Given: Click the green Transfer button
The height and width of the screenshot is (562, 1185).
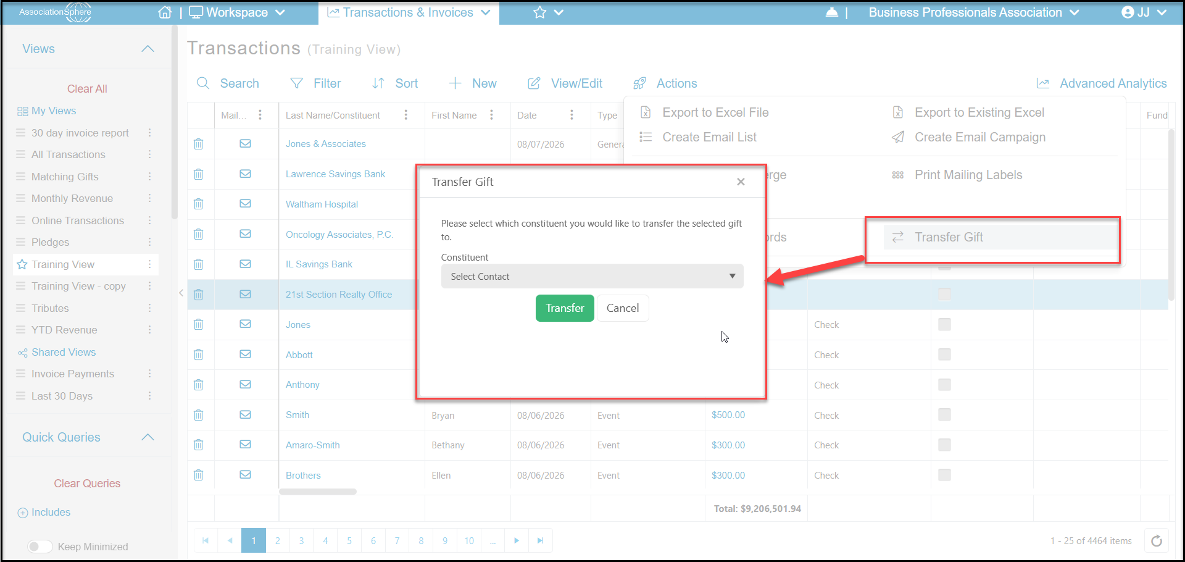Looking at the screenshot, I should tap(565, 308).
